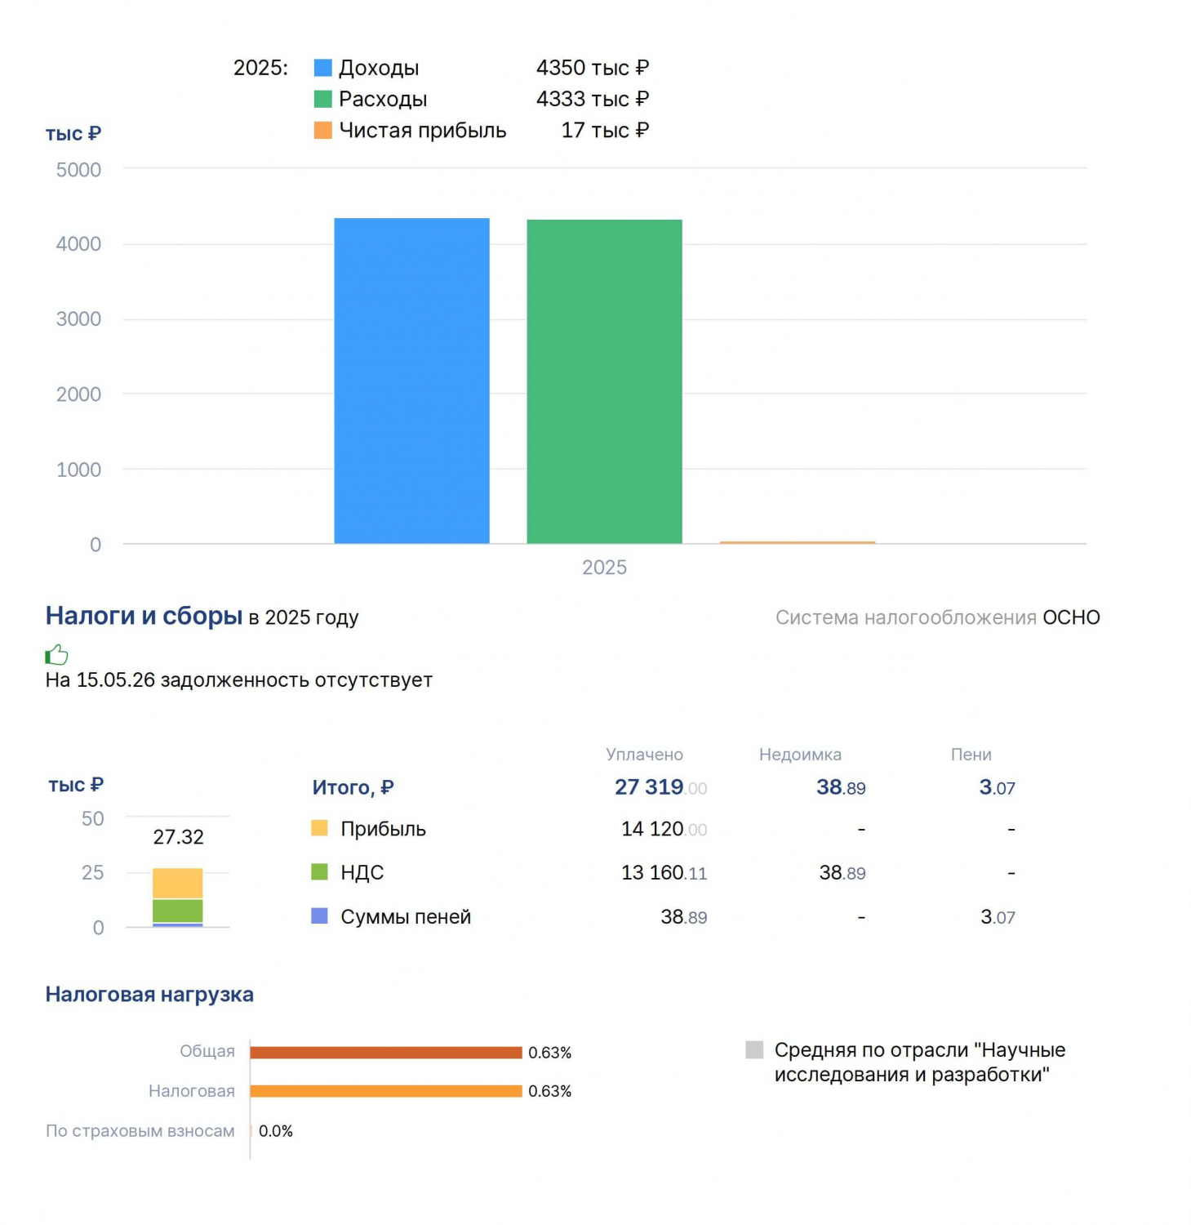Click the Налоги и сборы heading

[x=144, y=616]
